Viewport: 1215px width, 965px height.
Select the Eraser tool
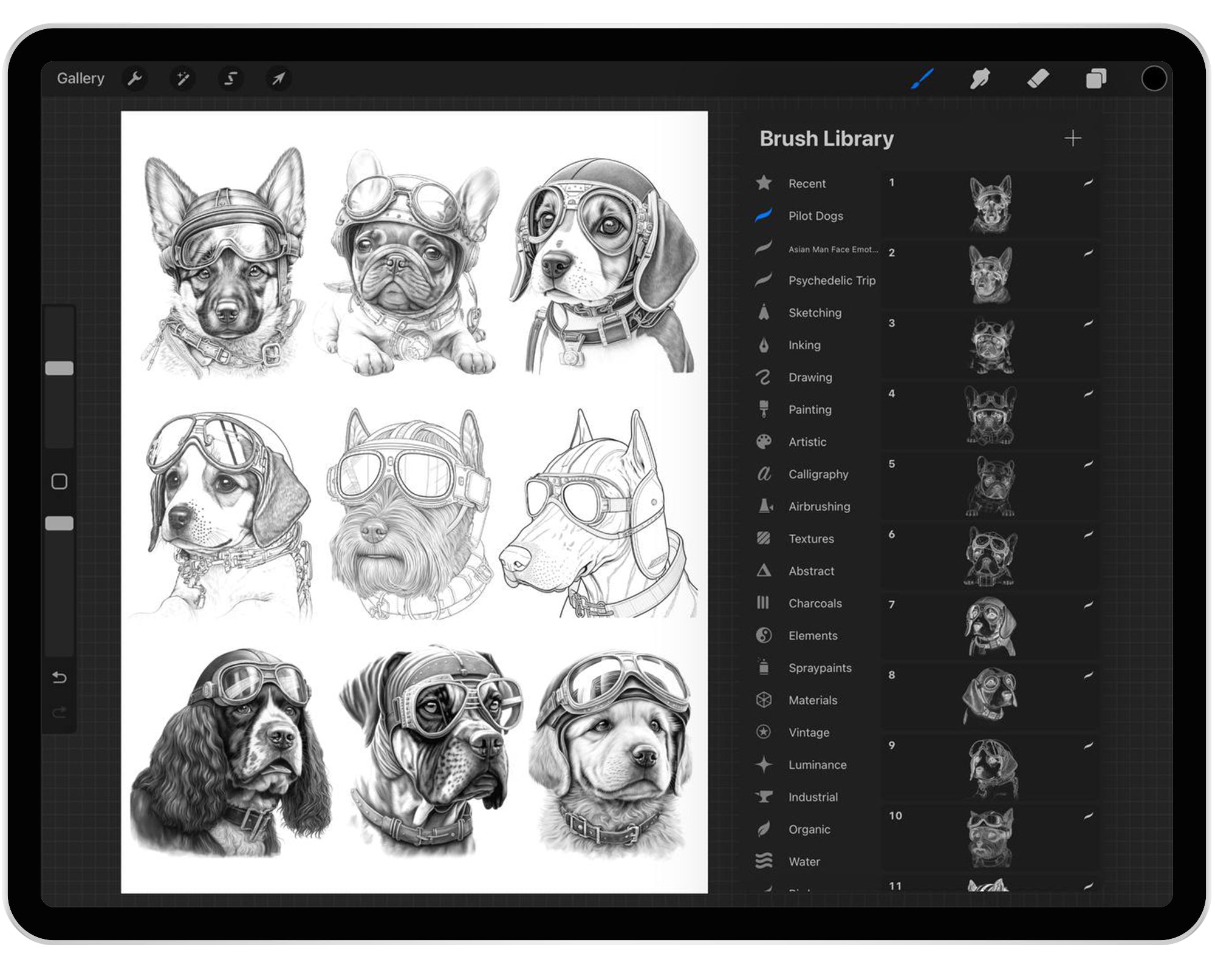click(x=1039, y=78)
